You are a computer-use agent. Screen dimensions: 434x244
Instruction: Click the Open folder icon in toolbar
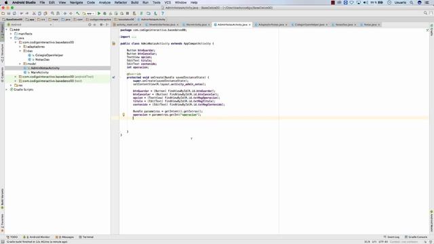pyautogui.click(x=3, y=14)
